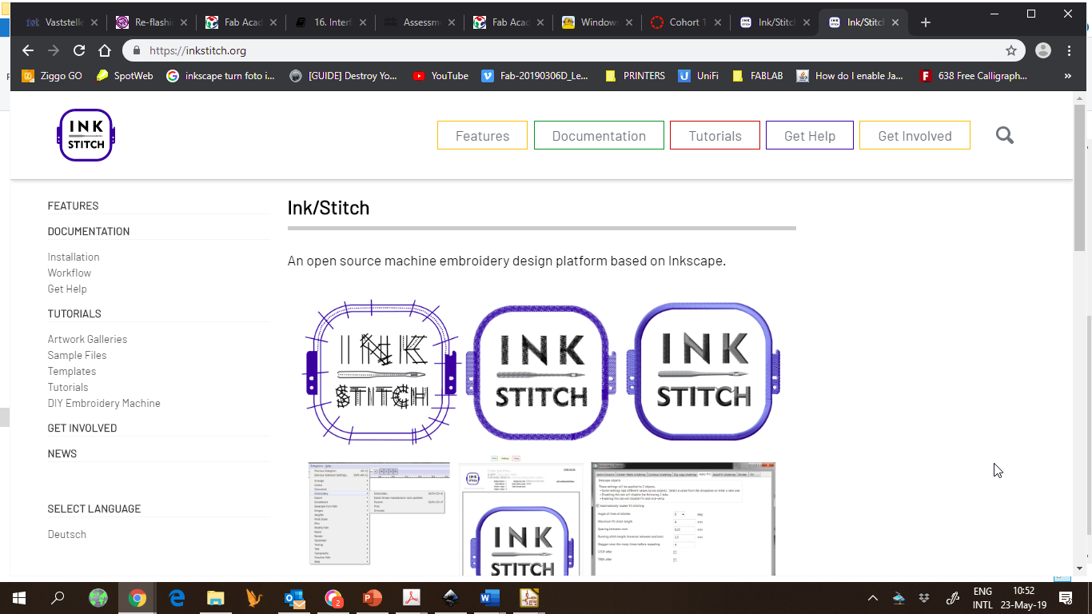1092x614 pixels.
Task: Click the pen workspace tray icon
Action: point(952,598)
